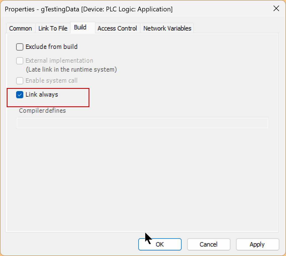This screenshot has width=286, height=256.
Task: Click the External implementation checkbox
Action: coord(20,61)
